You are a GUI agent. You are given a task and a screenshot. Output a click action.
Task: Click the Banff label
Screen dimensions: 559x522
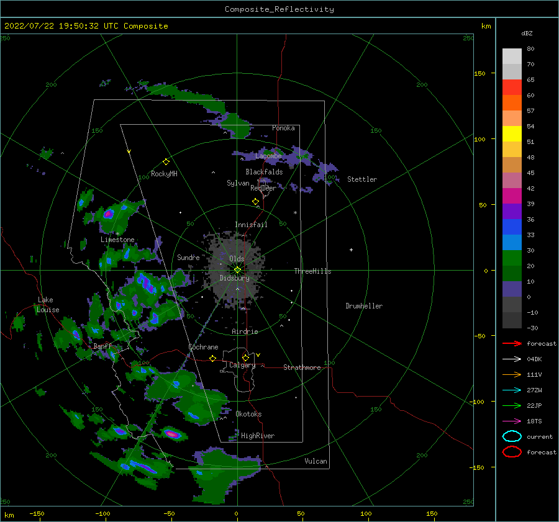click(x=102, y=346)
